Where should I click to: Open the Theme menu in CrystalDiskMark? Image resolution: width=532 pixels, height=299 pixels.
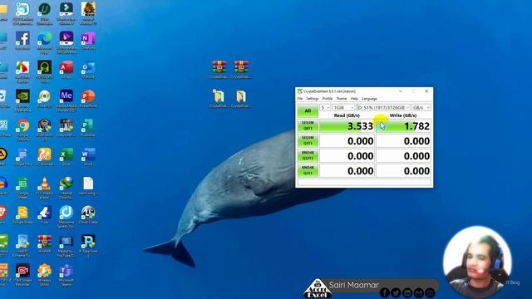point(342,99)
